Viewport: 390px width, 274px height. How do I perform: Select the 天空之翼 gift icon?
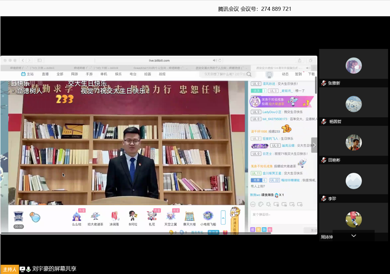(171, 216)
